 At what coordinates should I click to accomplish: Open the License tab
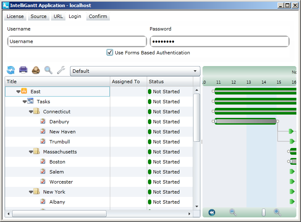pyautogui.click(x=15, y=16)
